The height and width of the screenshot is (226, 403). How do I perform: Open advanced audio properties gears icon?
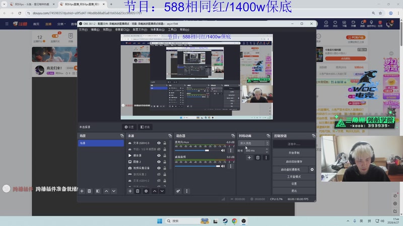click(x=178, y=191)
